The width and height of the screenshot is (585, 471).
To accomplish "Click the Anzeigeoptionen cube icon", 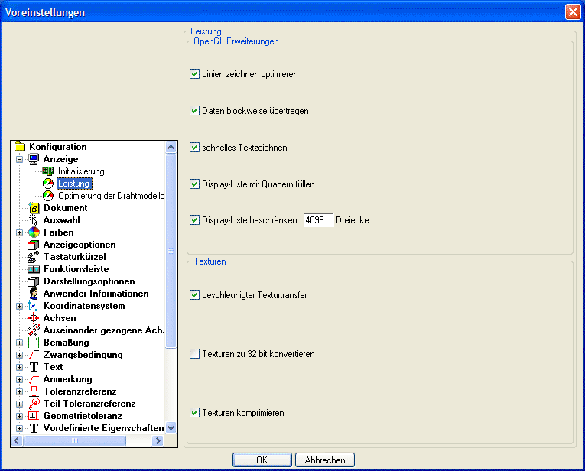I will (34, 245).
